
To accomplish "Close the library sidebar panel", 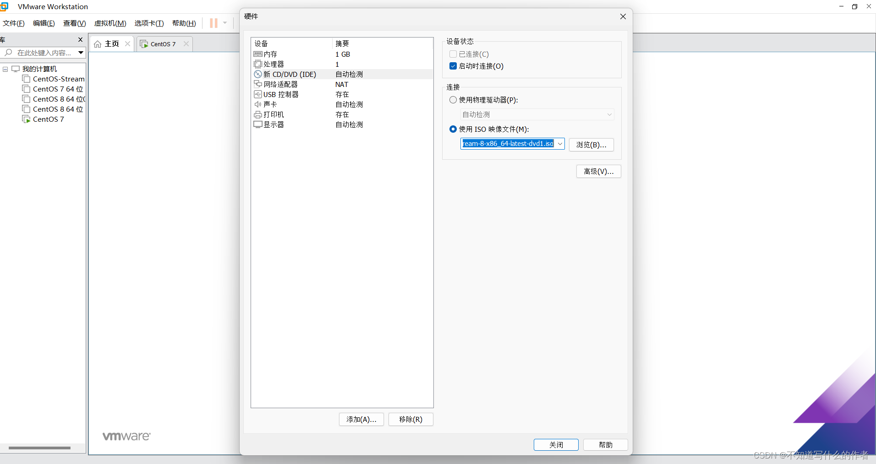I will click(80, 40).
